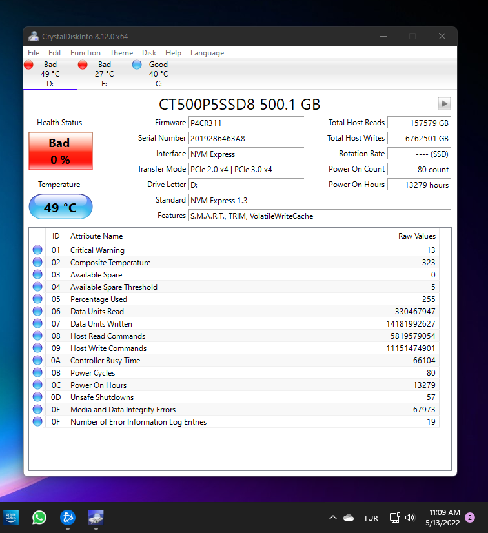Image resolution: width=488 pixels, height=533 pixels.
Task: Click the status orb for Critical Warning
Action: pos(37,250)
